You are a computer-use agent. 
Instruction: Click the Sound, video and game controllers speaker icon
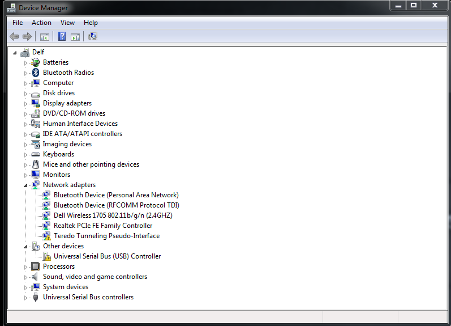click(35, 277)
